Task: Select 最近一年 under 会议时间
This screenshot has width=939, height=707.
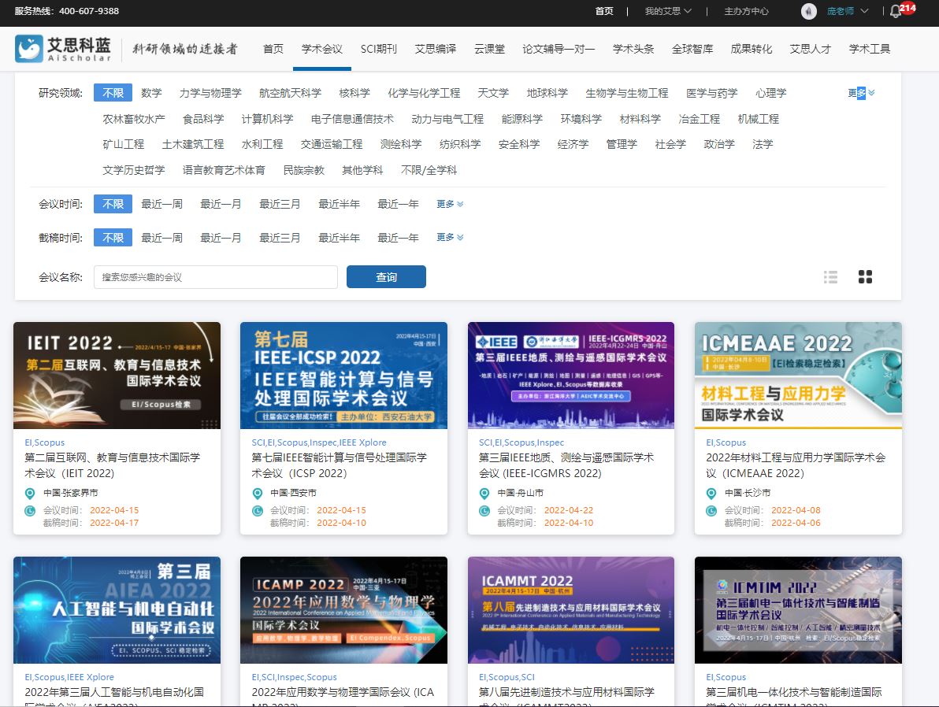Action: coord(399,204)
